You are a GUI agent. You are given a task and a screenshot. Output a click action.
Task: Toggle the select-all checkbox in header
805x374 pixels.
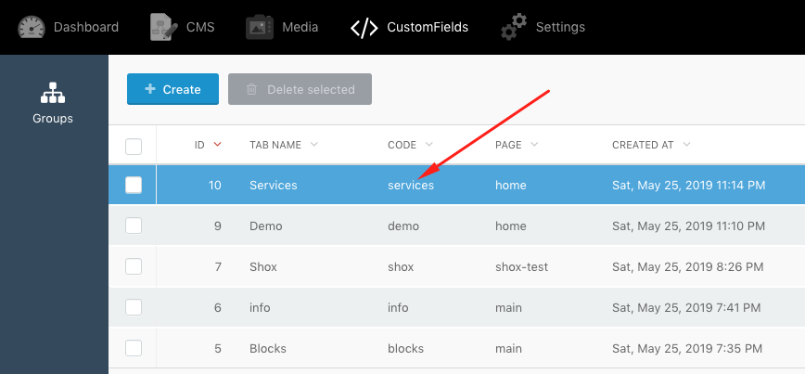tap(134, 146)
